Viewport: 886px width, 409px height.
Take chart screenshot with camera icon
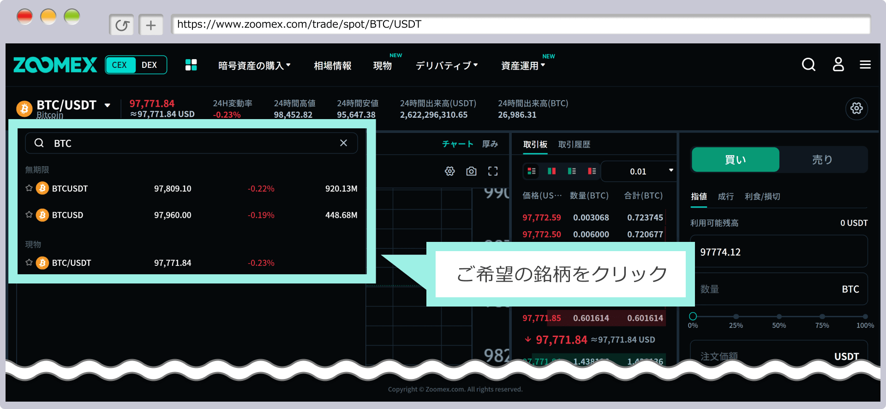point(471,171)
